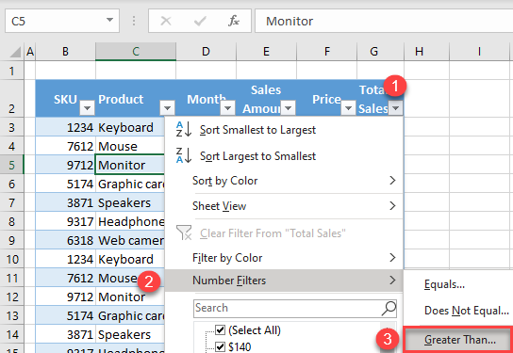Open the Month column filter dropdown
The height and width of the screenshot is (353, 513).
click(227, 107)
